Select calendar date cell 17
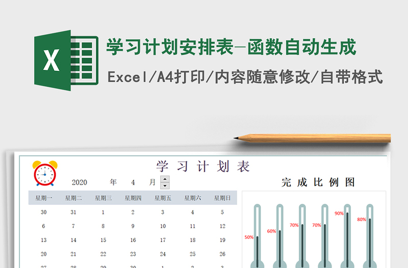This screenshot has height=268, width=408. [163, 240]
